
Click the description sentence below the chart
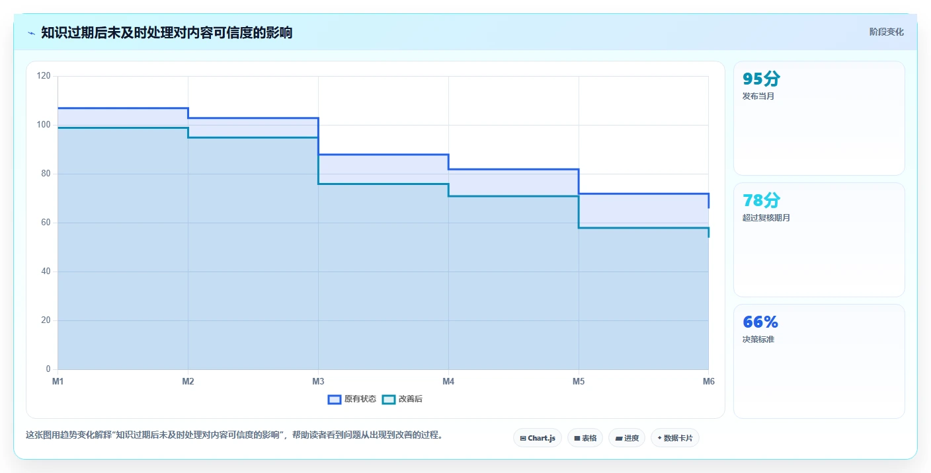tap(233, 435)
